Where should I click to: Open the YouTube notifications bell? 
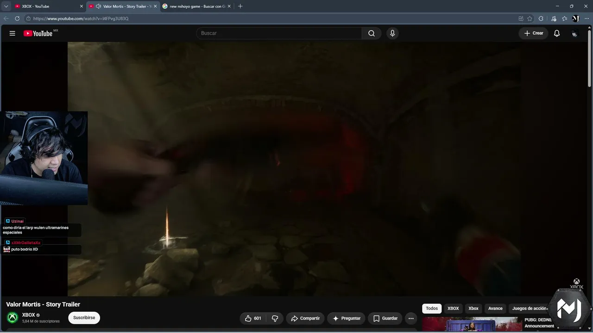tap(557, 33)
